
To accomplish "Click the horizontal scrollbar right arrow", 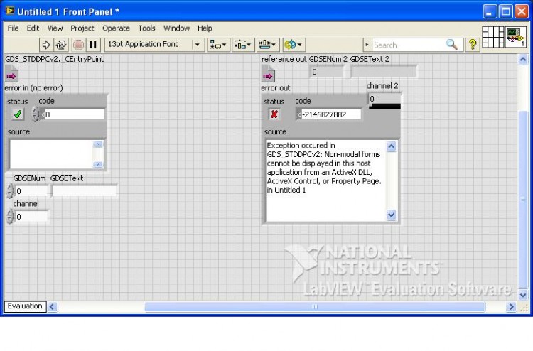I will point(511,307).
